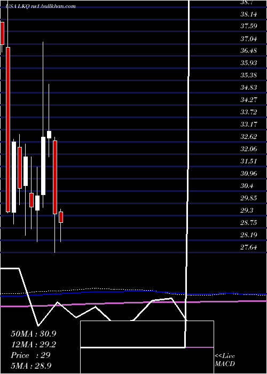
Task: Click the 28.19 price axis label
Action: [x=249, y=235]
